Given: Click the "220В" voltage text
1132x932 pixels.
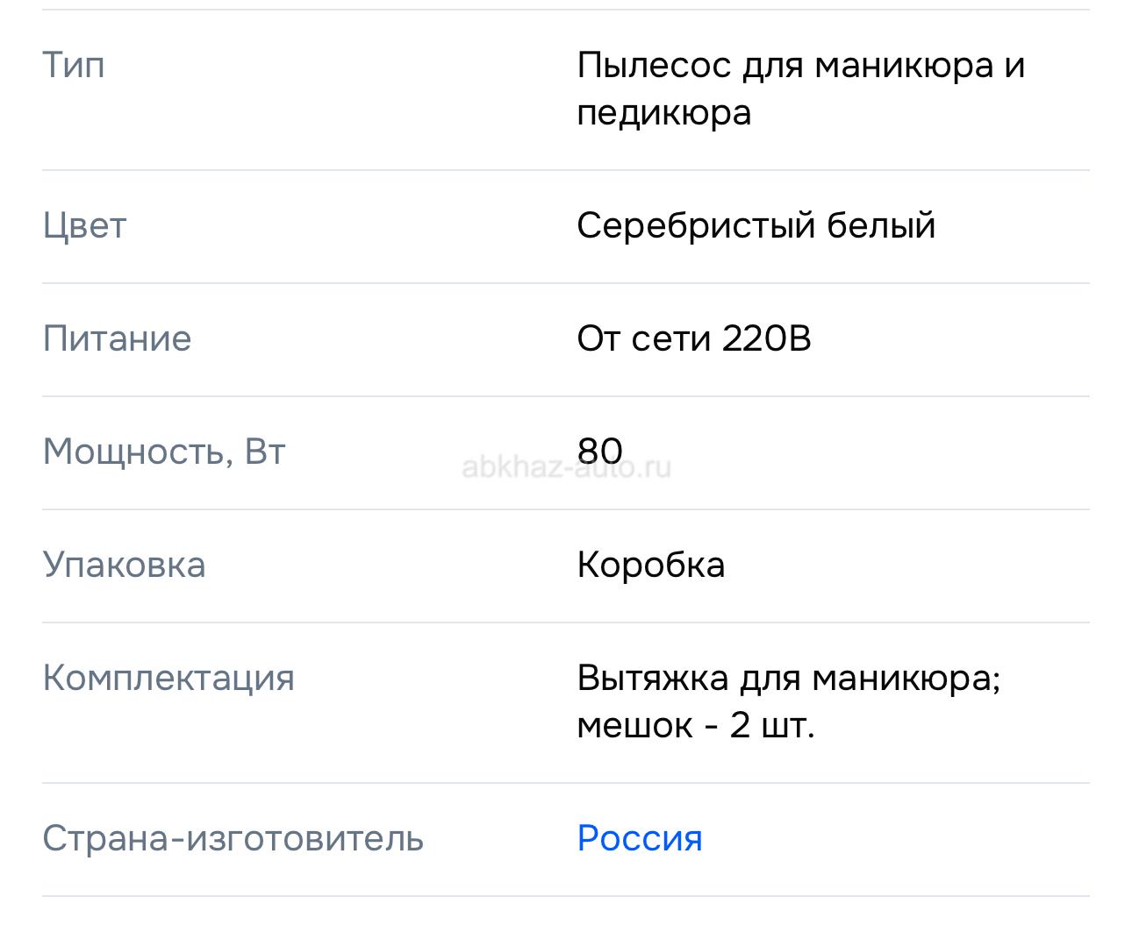Looking at the screenshot, I should click(x=766, y=338).
